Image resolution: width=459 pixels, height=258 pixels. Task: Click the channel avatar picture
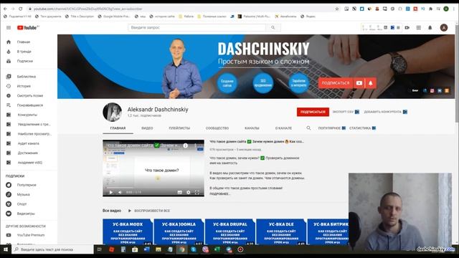coord(113,112)
